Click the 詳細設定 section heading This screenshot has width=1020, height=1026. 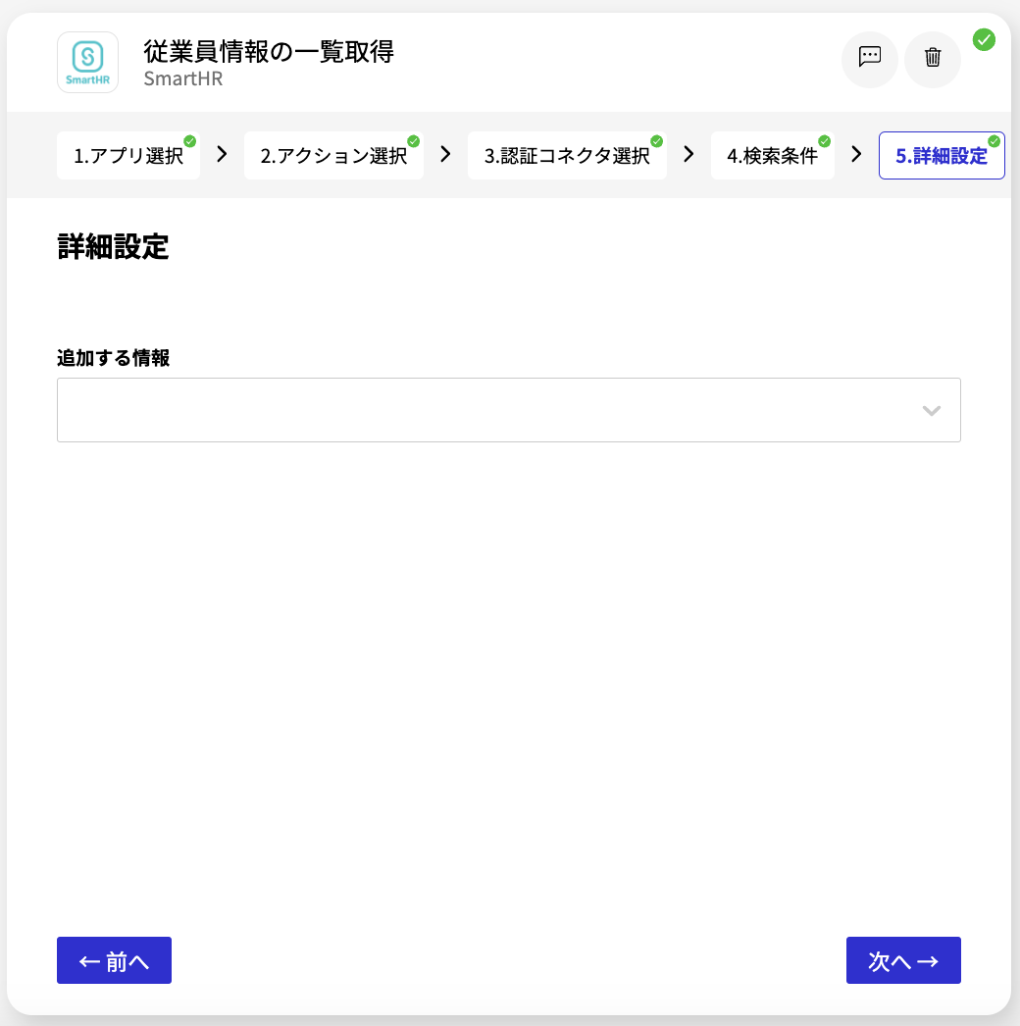tap(113, 246)
